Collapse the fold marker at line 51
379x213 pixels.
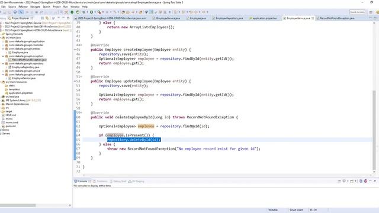(82, 76)
